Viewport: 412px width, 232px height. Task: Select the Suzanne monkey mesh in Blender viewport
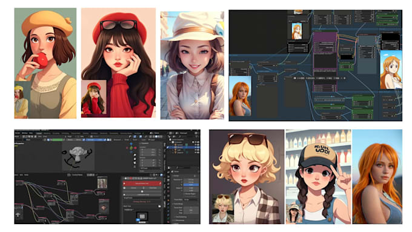[78, 153]
